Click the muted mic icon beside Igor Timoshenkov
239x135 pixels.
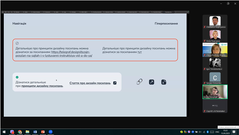[205, 69]
